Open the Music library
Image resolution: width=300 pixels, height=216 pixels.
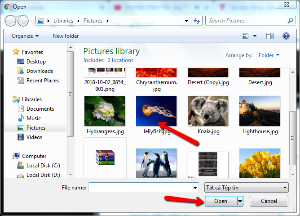click(34, 118)
